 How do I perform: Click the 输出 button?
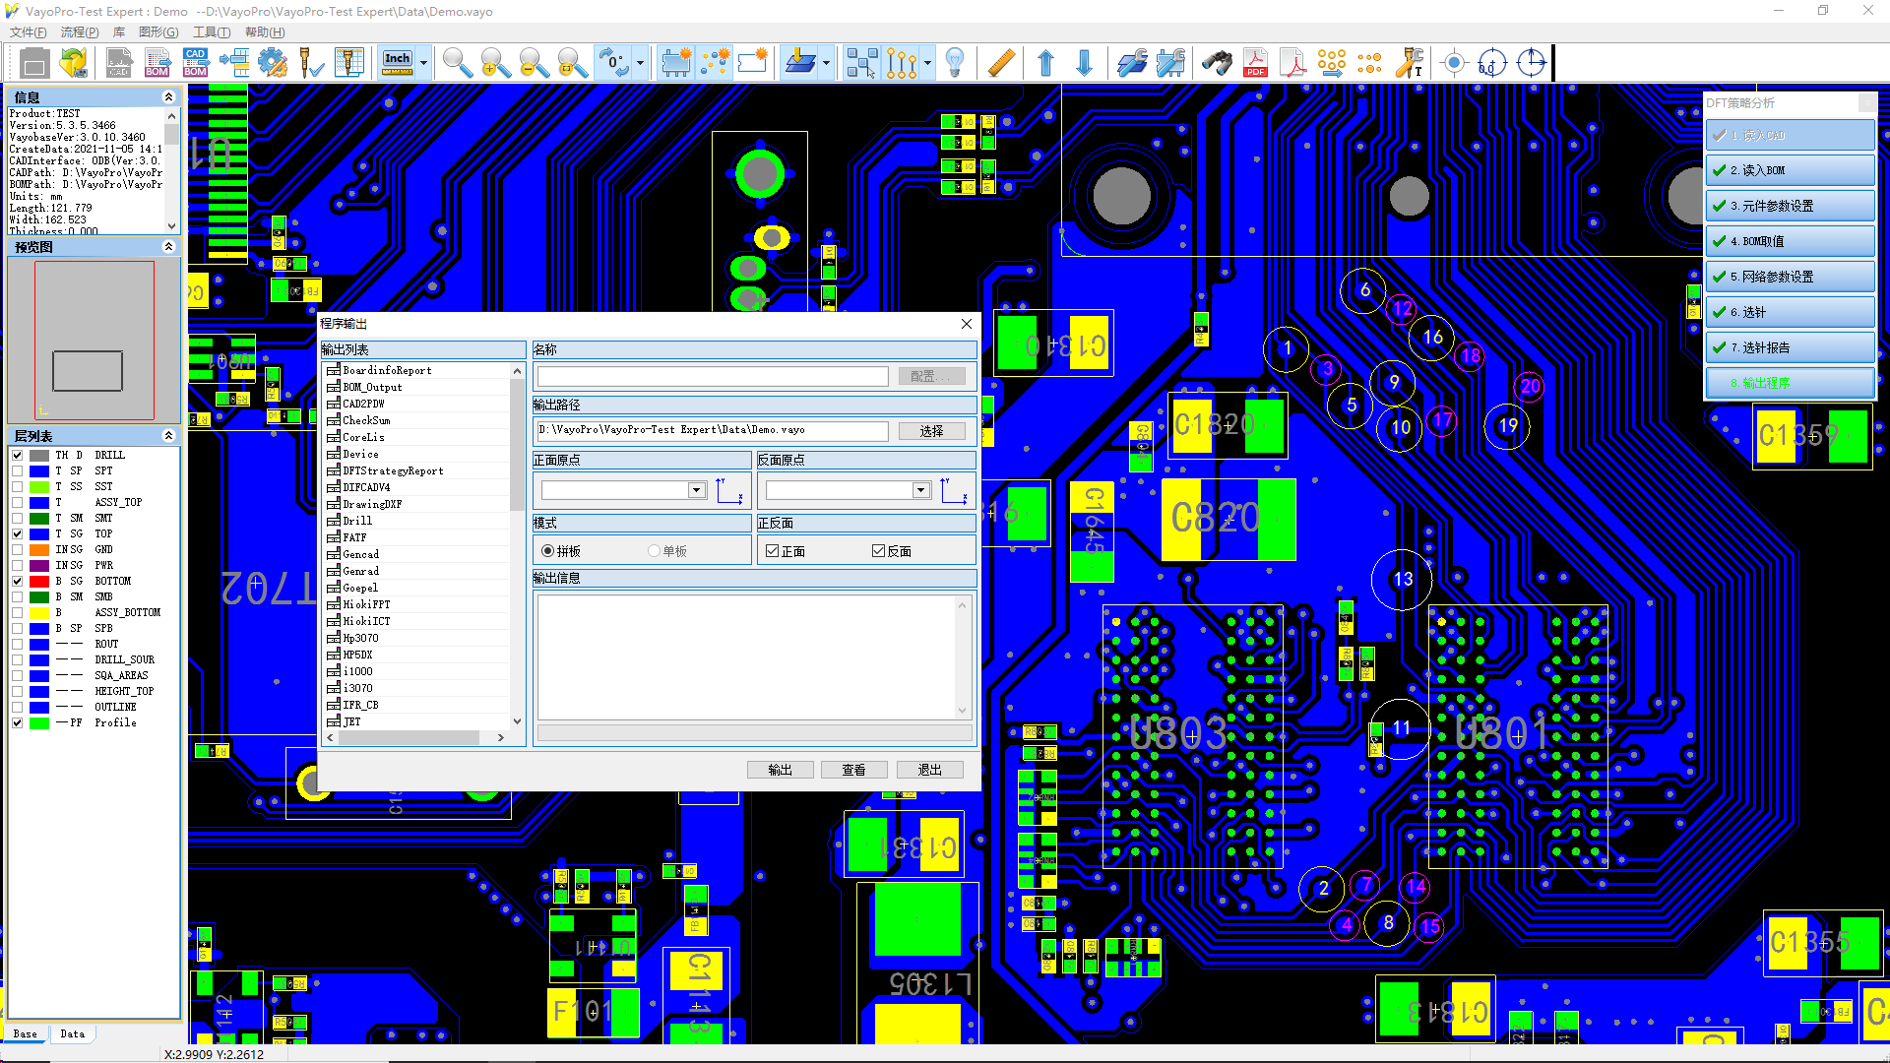tap(780, 770)
